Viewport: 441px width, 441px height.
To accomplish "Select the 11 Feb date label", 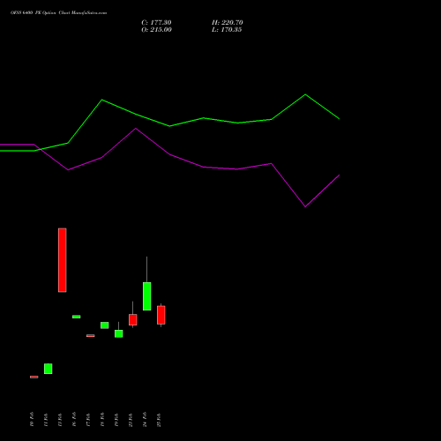I will 46,420.
